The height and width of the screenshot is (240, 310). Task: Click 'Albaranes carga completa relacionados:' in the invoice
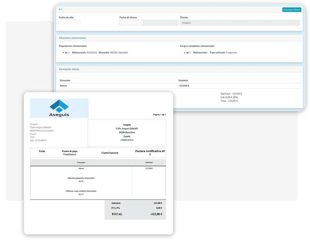81,191
